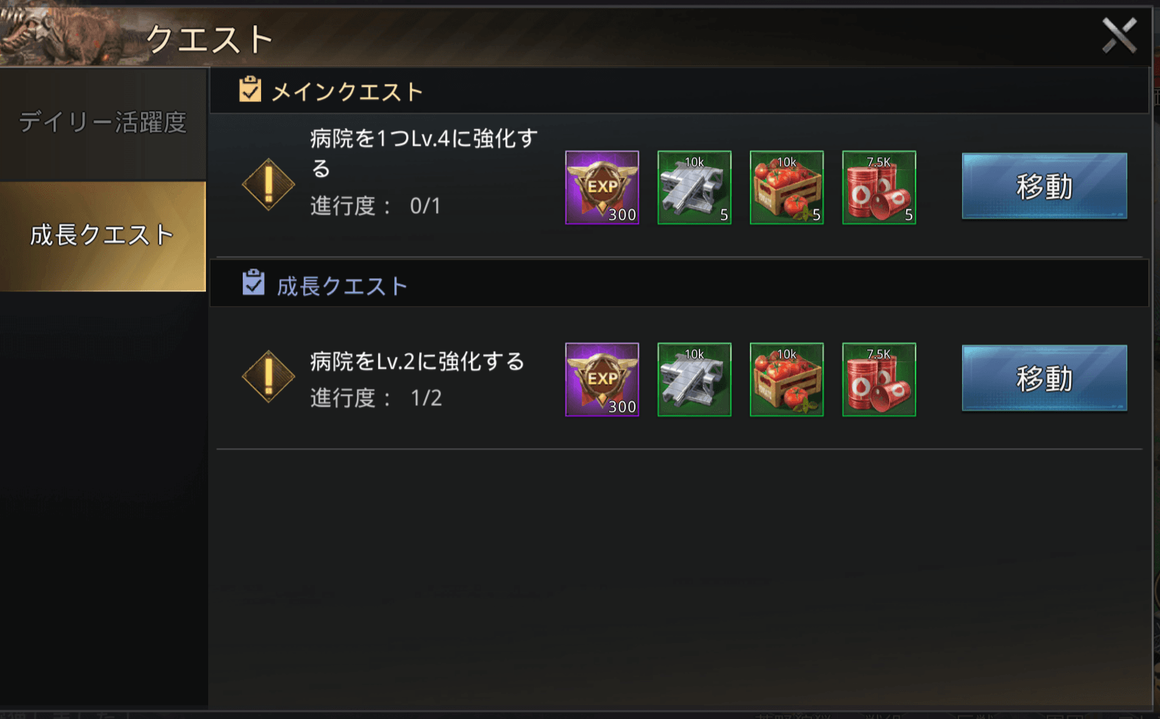Viewport: 1160px width, 719px height.
Task: Click the main quest exclamation diamond icon
Action: 268,185
